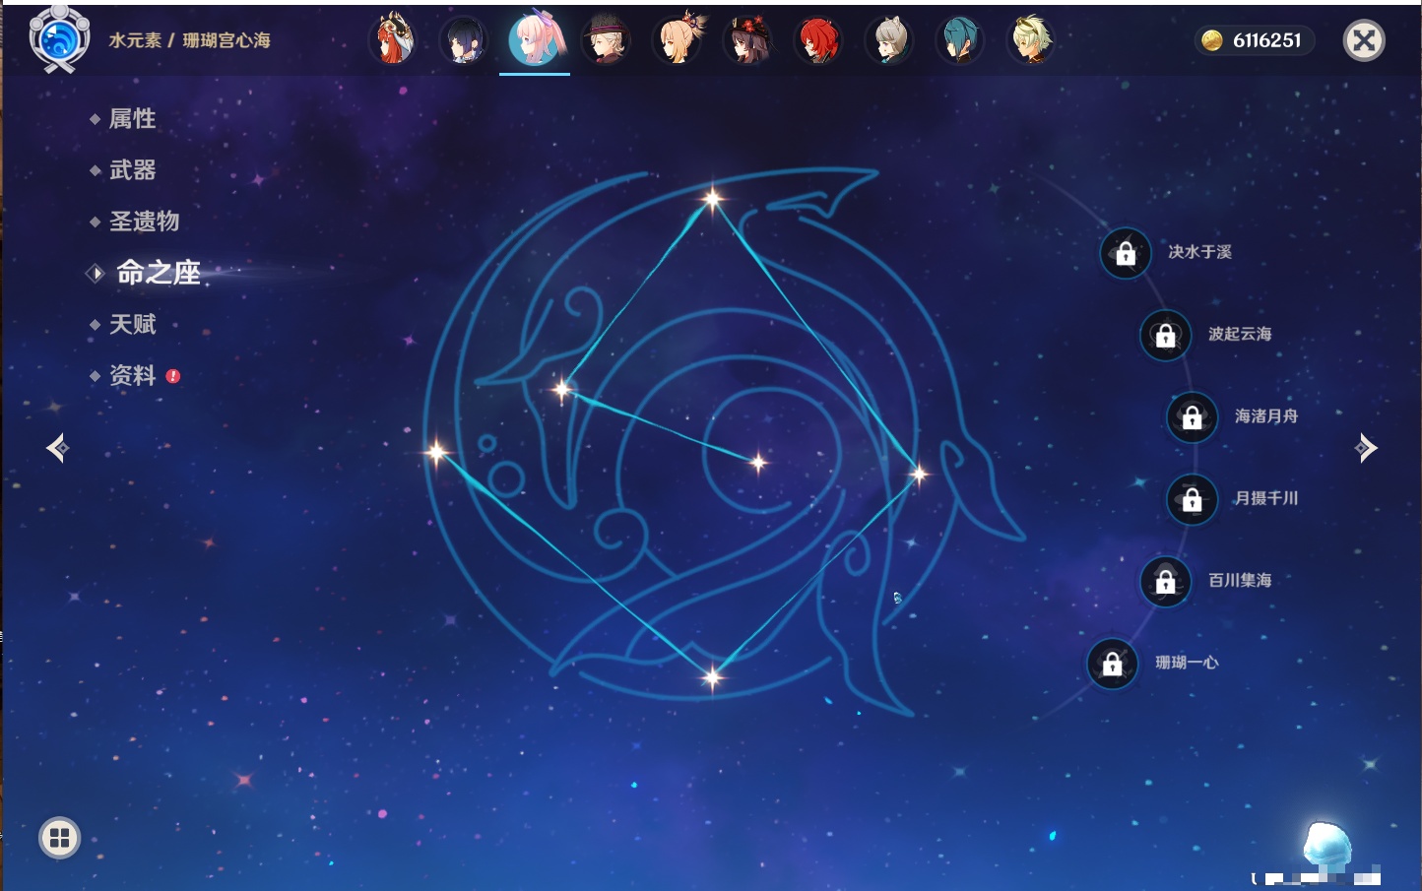Open the locked 珊瑚一心 constellation node
1422x891 pixels.
coord(1112,664)
